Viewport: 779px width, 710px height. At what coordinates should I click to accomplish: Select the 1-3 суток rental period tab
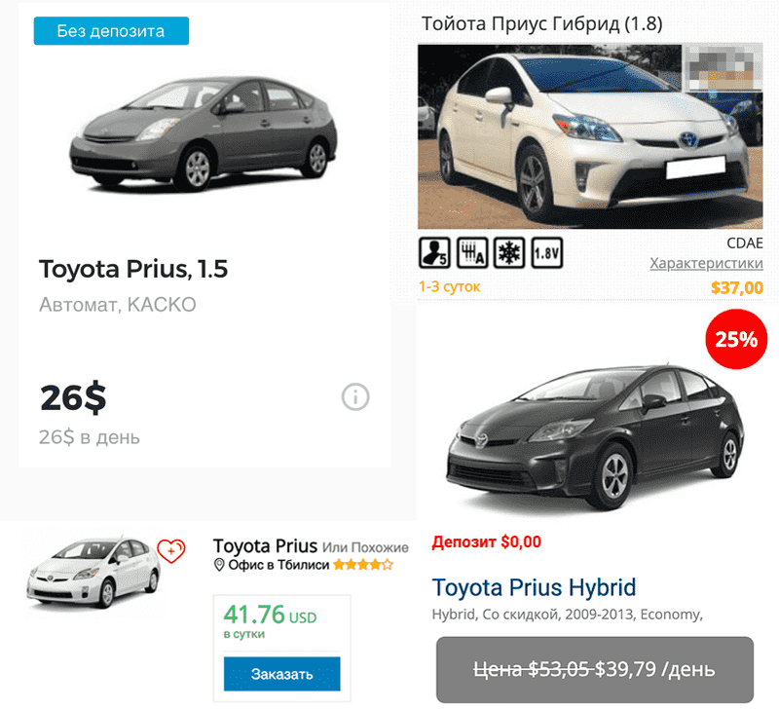point(452,286)
